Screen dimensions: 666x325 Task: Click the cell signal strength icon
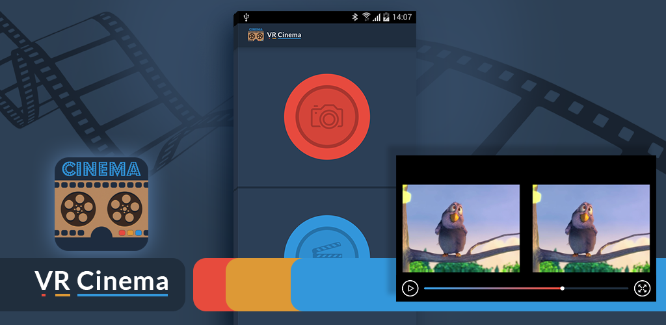point(377,18)
